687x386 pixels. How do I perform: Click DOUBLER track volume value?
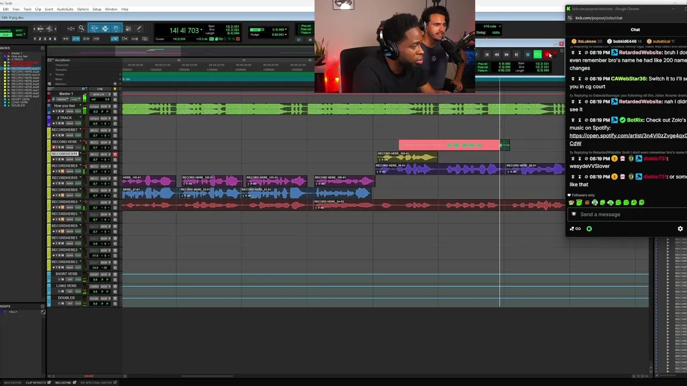pyautogui.click(x=95, y=303)
